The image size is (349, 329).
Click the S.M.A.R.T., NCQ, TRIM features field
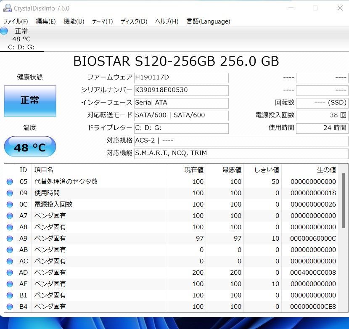tap(241, 154)
